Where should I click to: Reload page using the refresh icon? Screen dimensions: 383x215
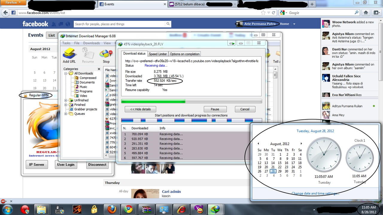tap(273, 13)
